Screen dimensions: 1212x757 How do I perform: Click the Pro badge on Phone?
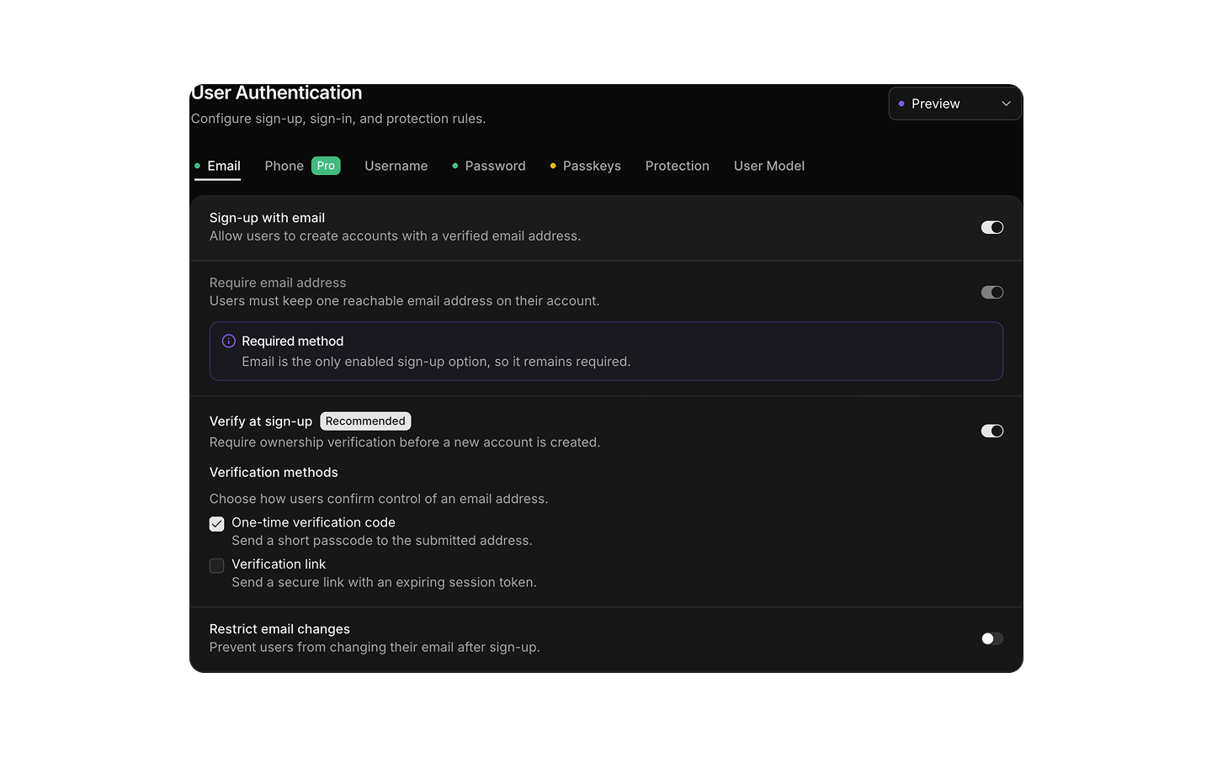pyautogui.click(x=326, y=166)
